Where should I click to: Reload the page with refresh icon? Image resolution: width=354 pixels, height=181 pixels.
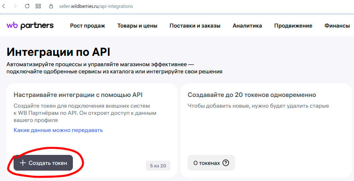[27, 6]
